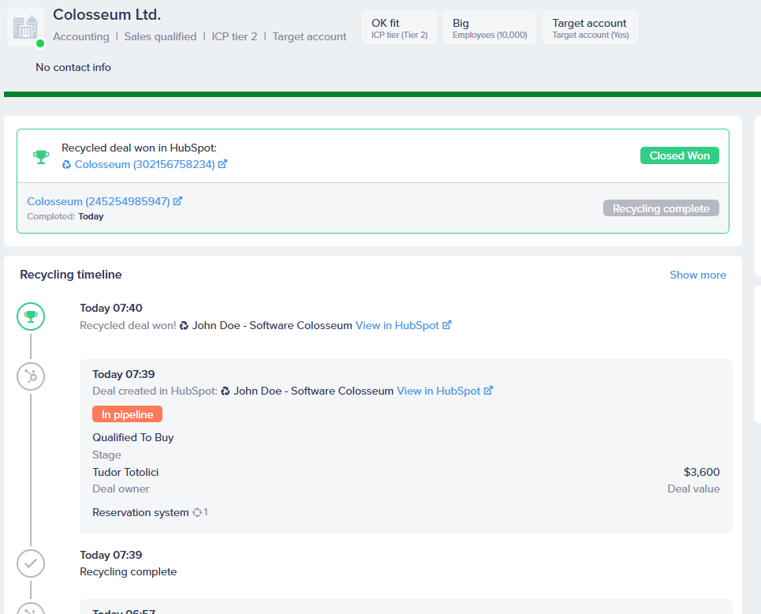Viewport: 761px width, 614px height.
Task: Click the Qualified To Buy stage value
Action: tap(133, 438)
